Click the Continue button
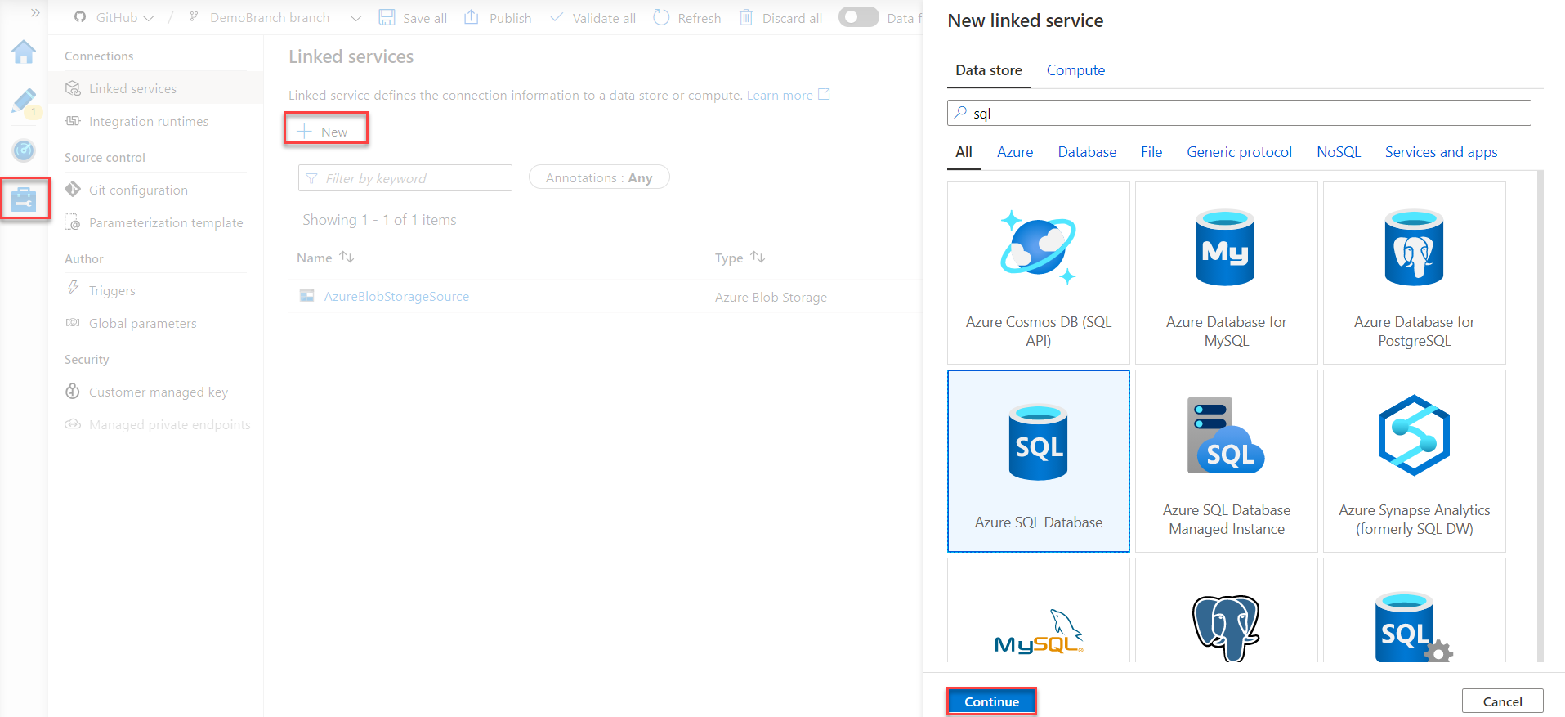 (x=991, y=701)
